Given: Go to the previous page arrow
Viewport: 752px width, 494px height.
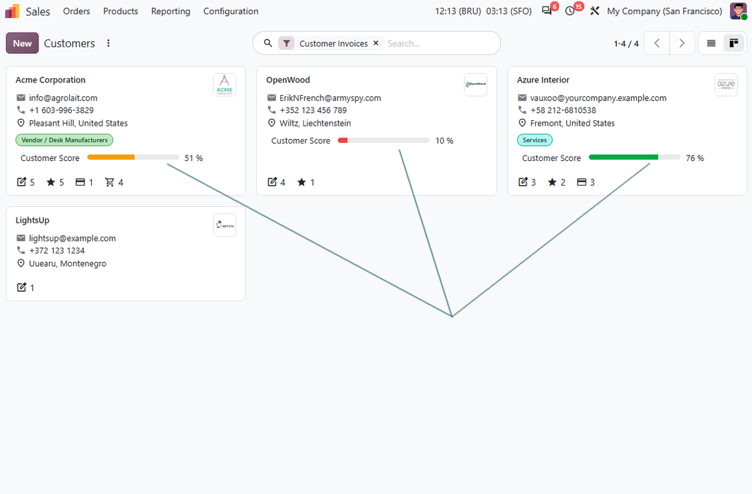Looking at the screenshot, I should coord(657,43).
